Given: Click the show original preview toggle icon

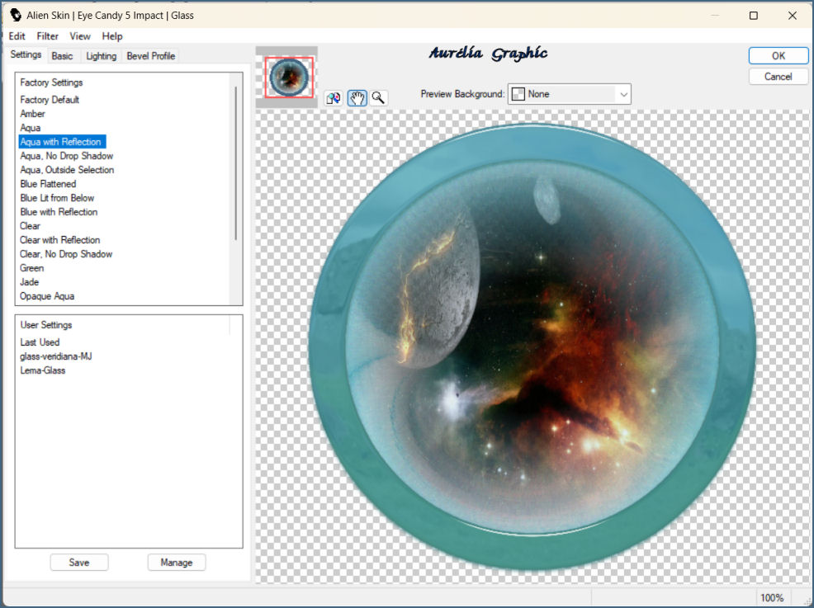Looking at the screenshot, I should coord(334,97).
